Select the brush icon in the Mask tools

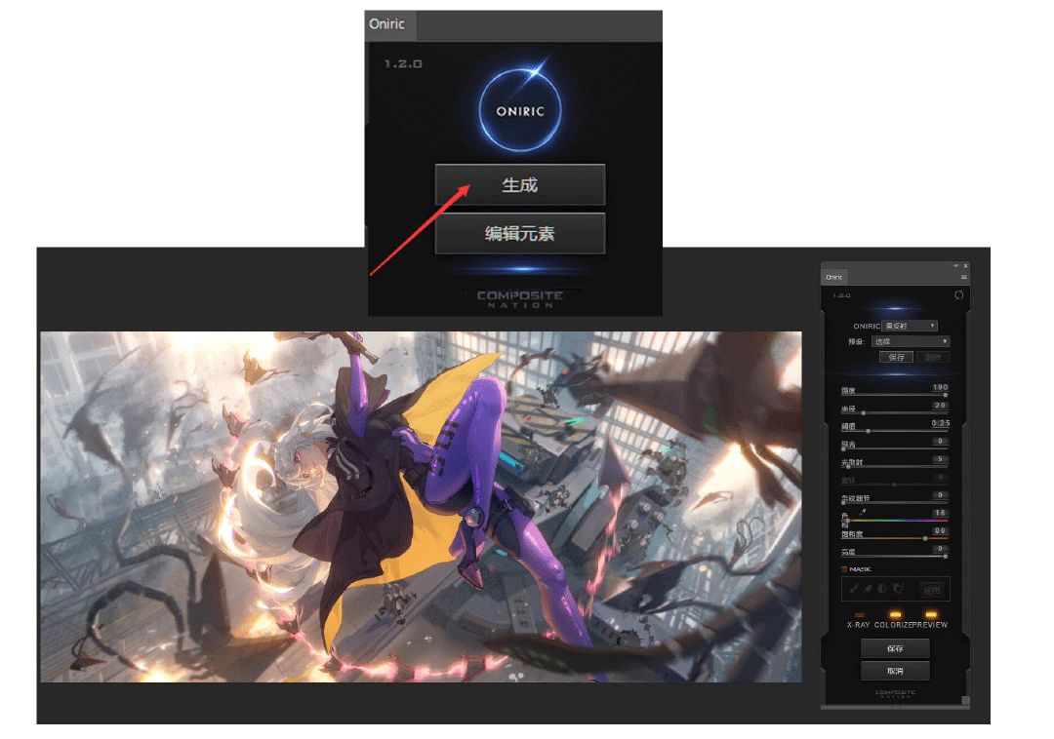[854, 589]
